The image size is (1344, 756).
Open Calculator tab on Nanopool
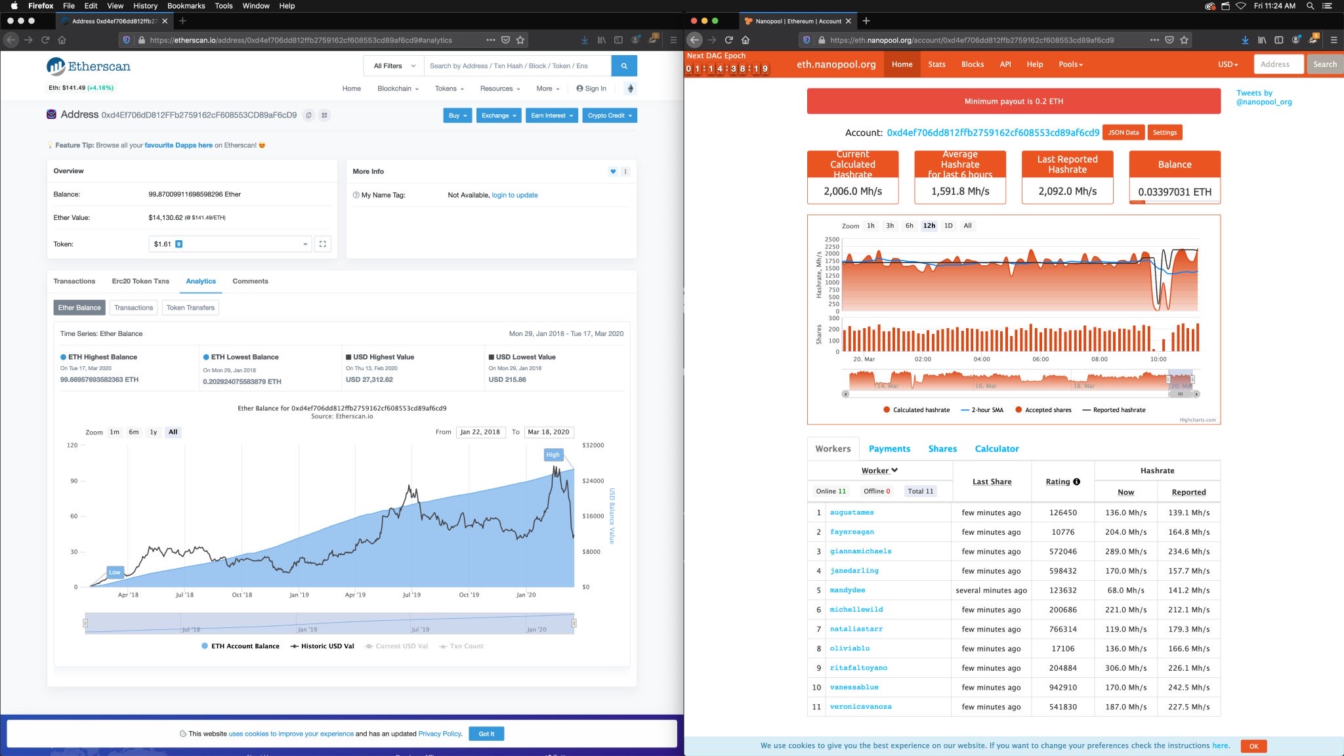(x=996, y=449)
